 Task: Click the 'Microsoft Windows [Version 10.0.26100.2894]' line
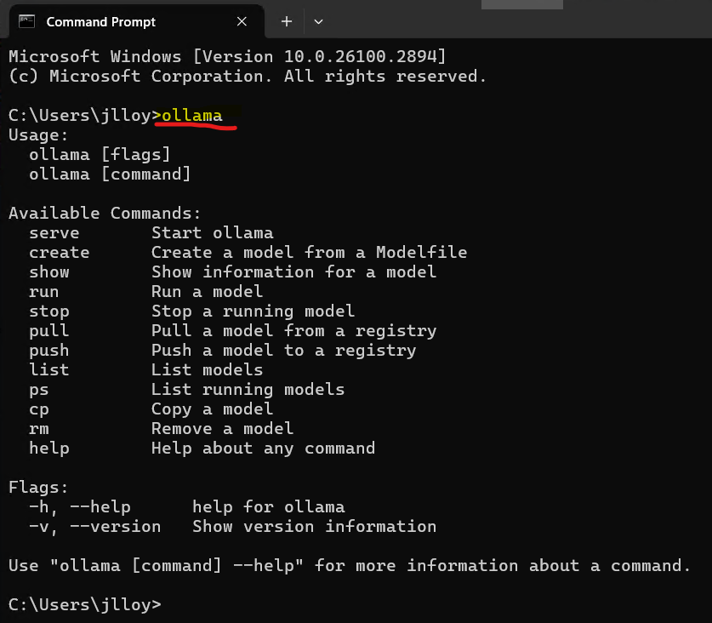pyautogui.click(x=227, y=57)
